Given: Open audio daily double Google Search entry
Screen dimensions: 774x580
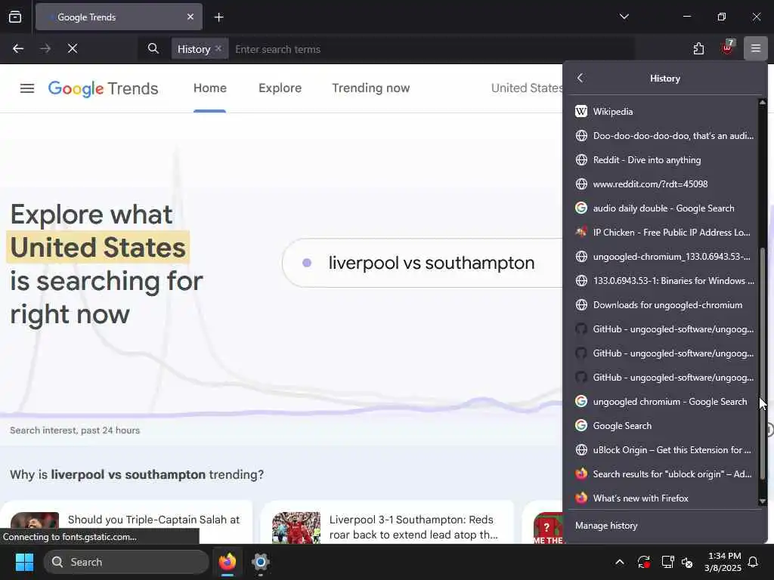Looking at the screenshot, I should [664, 208].
